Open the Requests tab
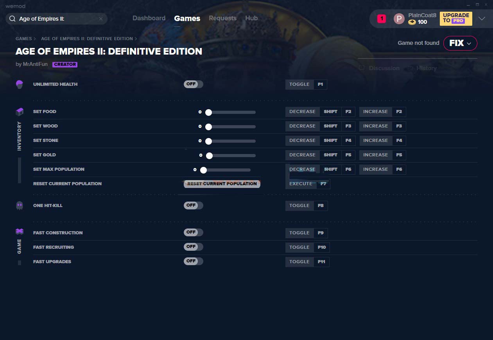493x340 pixels. tap(222, 18)
